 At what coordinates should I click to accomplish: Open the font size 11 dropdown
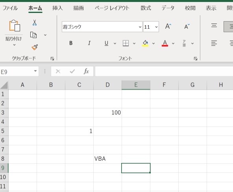[x=156, y=27]
